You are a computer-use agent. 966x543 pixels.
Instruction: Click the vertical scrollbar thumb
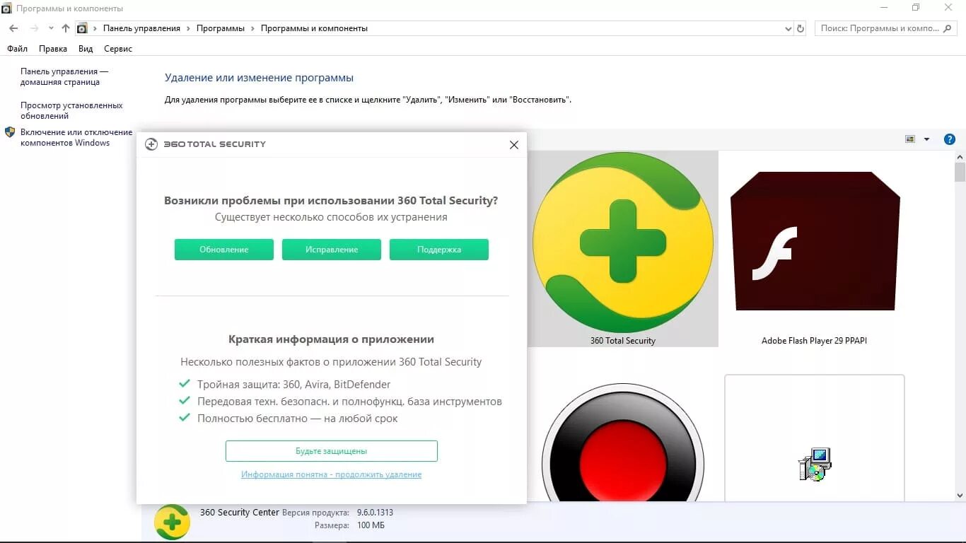[x=960, y=172]
